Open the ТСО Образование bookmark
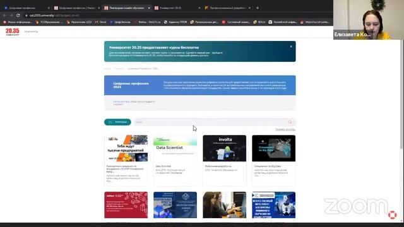 pos(49,22)
